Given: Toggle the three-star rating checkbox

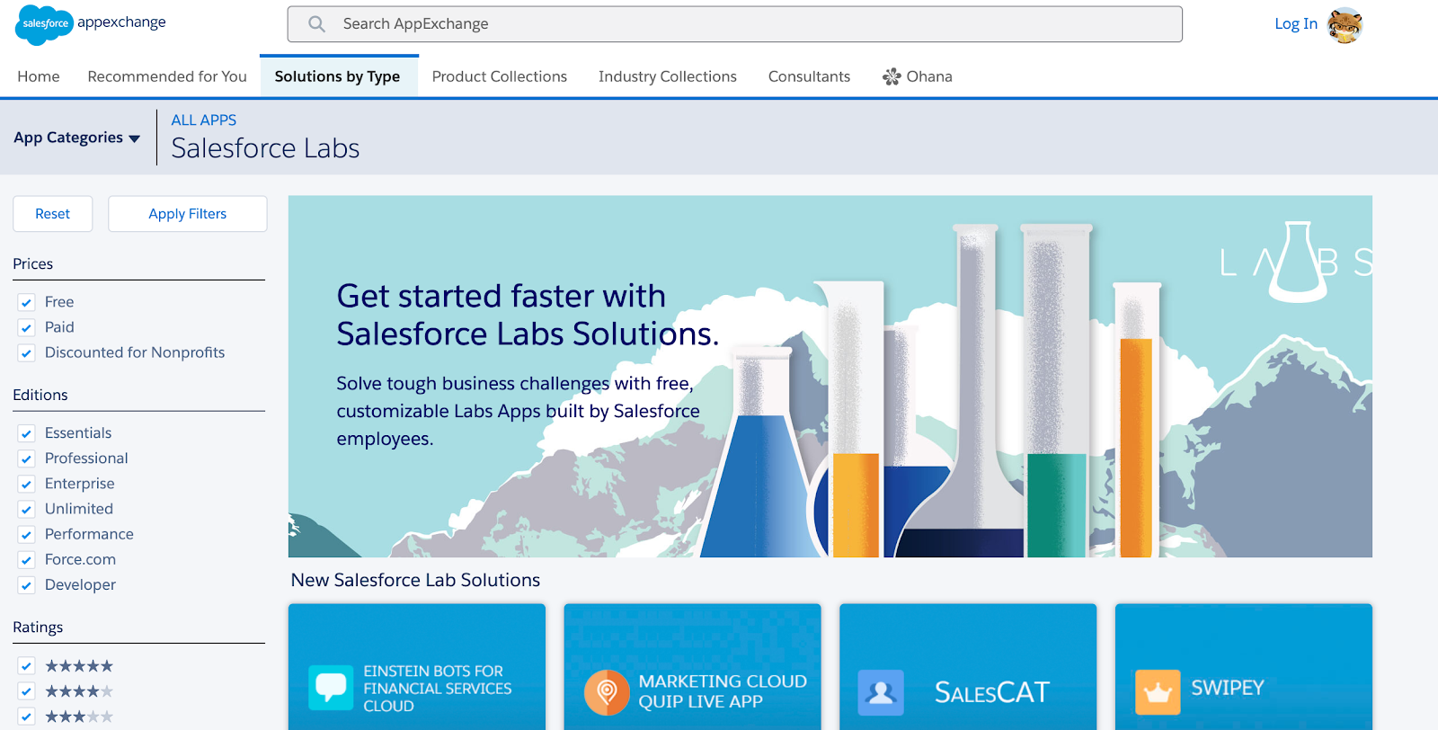Looking at the screenshot, I should pos(26,717).
